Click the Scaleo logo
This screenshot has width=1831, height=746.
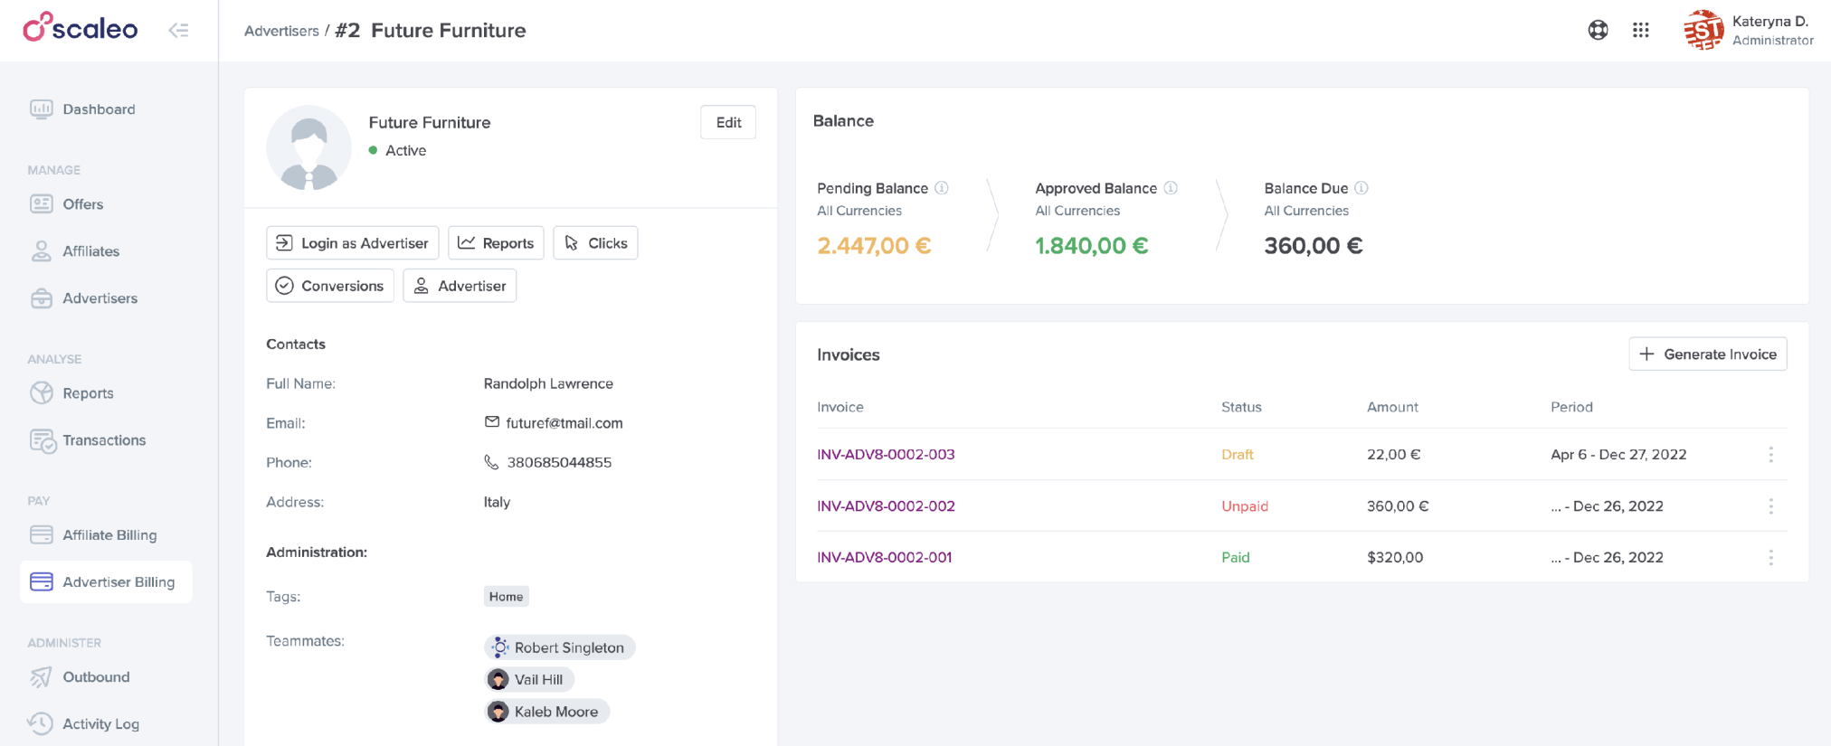click(x=81, y=28)
